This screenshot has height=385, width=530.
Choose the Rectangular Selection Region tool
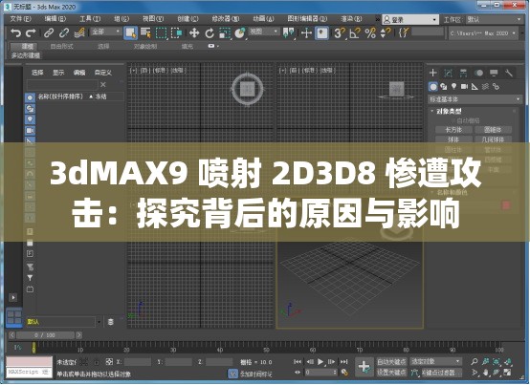coord(162,33)
